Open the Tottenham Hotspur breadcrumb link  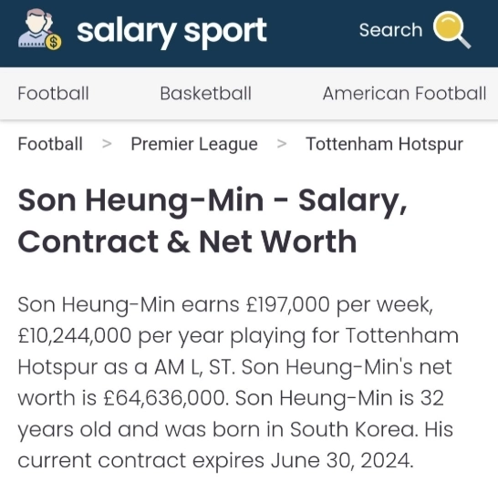click(x=384, y=144)
